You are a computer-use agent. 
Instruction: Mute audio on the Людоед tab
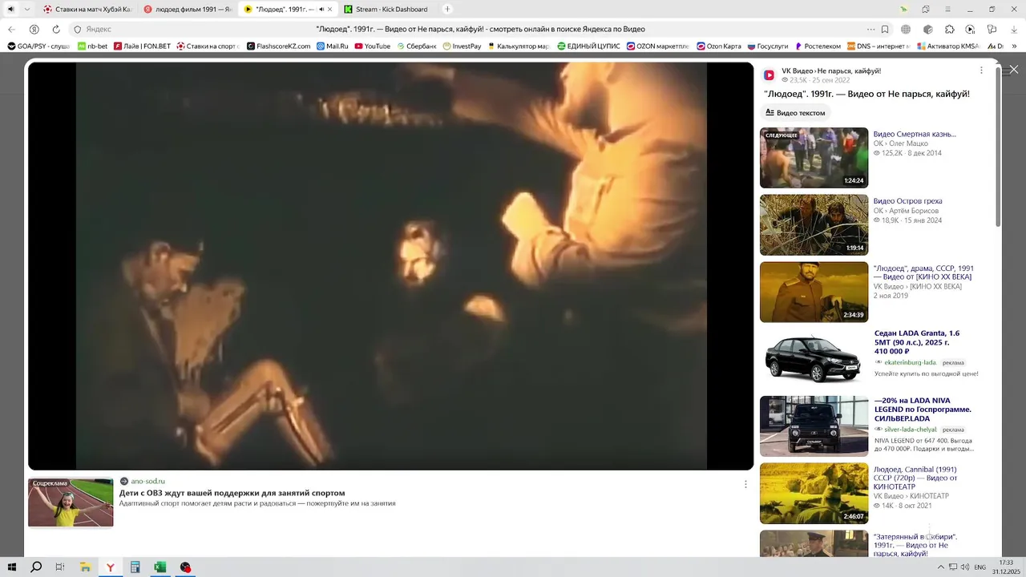tap(321, 10)
